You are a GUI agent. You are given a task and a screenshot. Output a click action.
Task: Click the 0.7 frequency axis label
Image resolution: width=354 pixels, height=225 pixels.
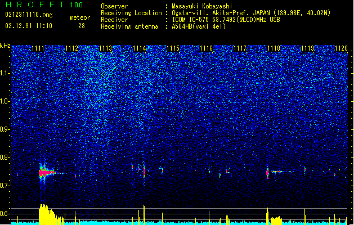[5, 186]
